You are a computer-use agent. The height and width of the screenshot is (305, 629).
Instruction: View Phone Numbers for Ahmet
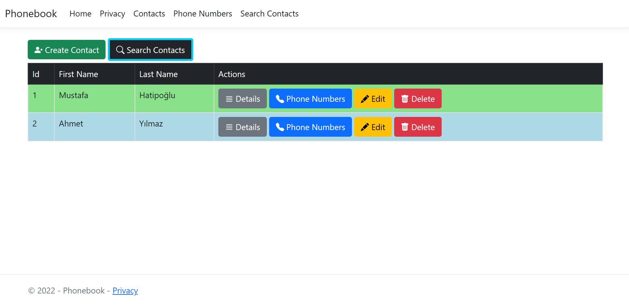tap(310, 127)
